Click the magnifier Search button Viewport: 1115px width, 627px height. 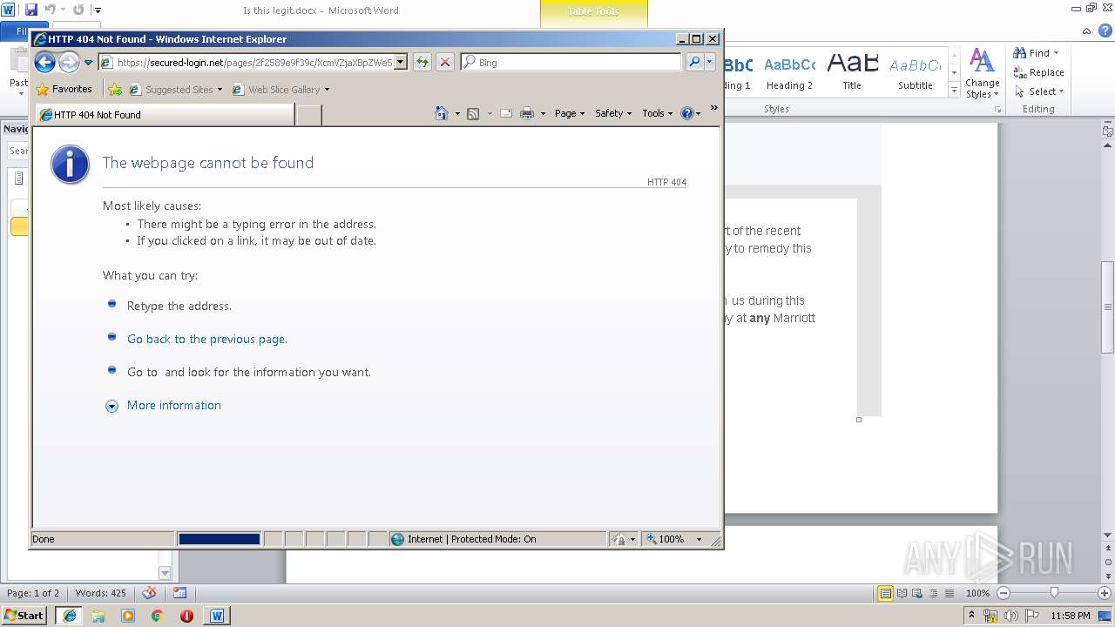point(693,62)
